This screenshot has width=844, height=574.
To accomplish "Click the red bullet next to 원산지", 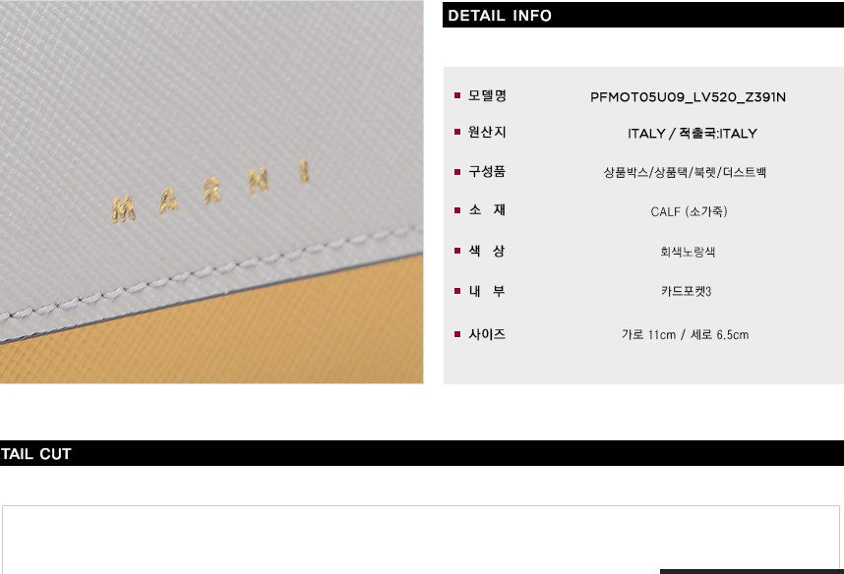I will click(x=457, y=132).
